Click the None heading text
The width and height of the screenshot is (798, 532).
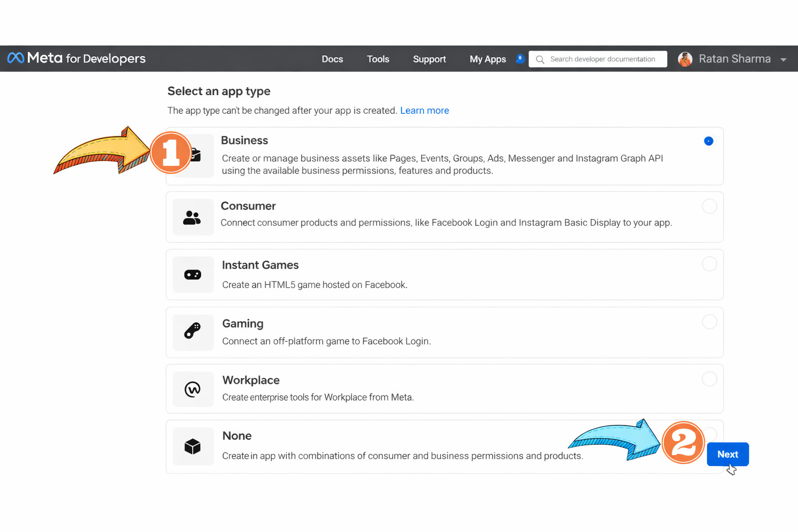(237, 436)
